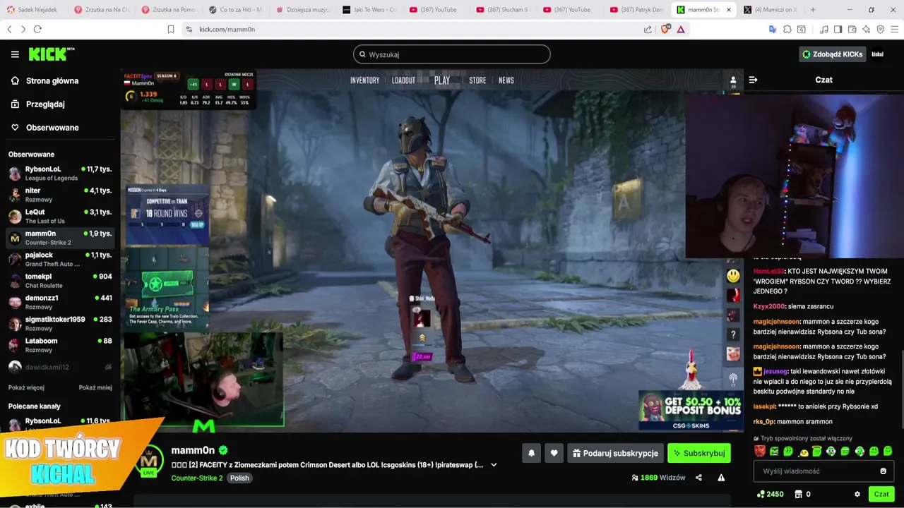Viewport: 904px width, 508px height.
Task: Click the Wyszukaj search field
Action: coord(452,54)
